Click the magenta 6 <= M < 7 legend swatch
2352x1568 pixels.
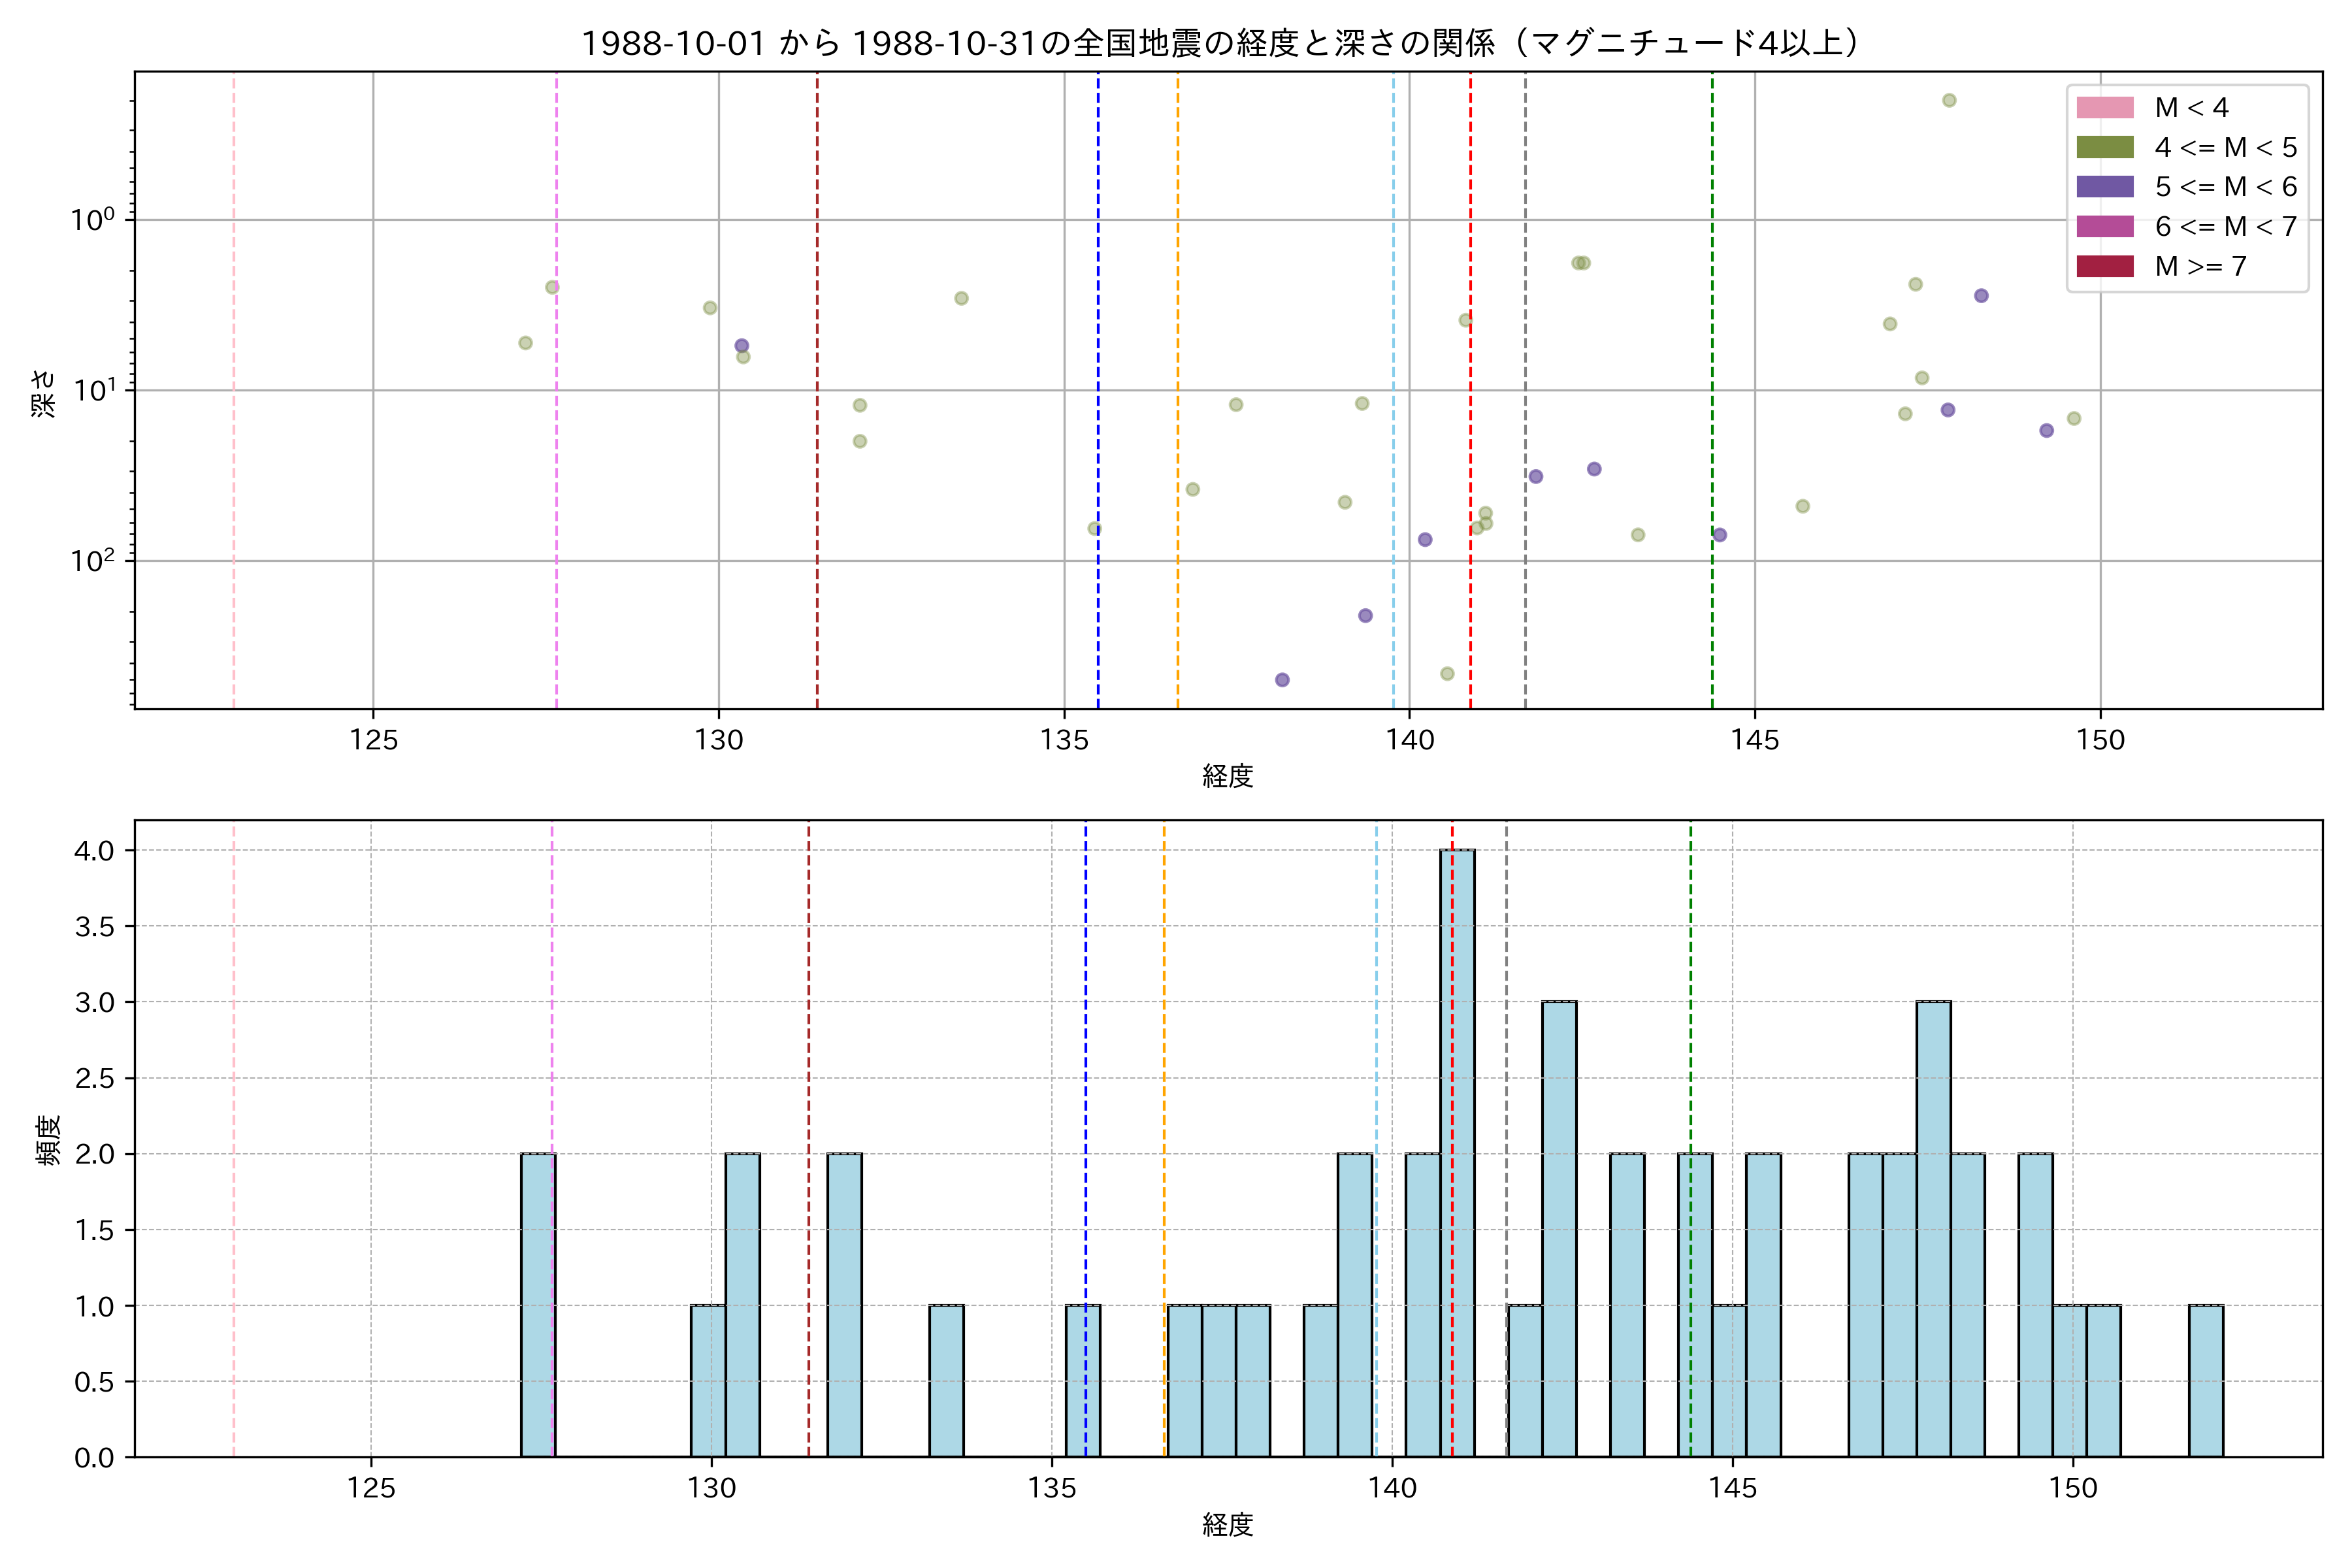click(2104, 227)
